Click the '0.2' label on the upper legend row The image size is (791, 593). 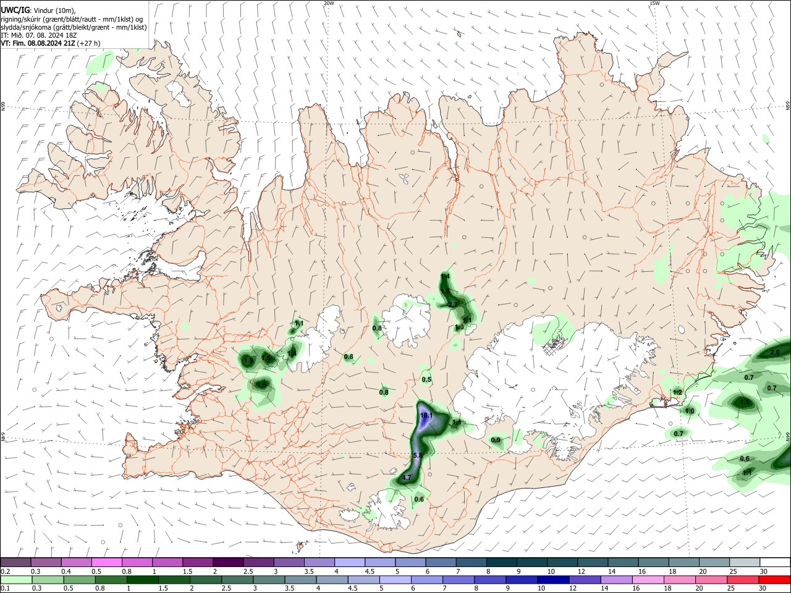point(5,571)
